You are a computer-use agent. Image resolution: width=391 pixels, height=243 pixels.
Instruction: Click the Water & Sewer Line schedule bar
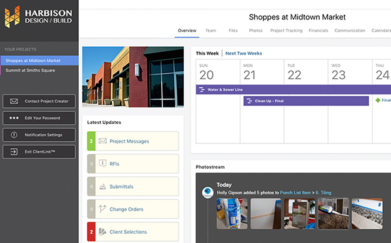pyautogui.click(x=294, y=89)
